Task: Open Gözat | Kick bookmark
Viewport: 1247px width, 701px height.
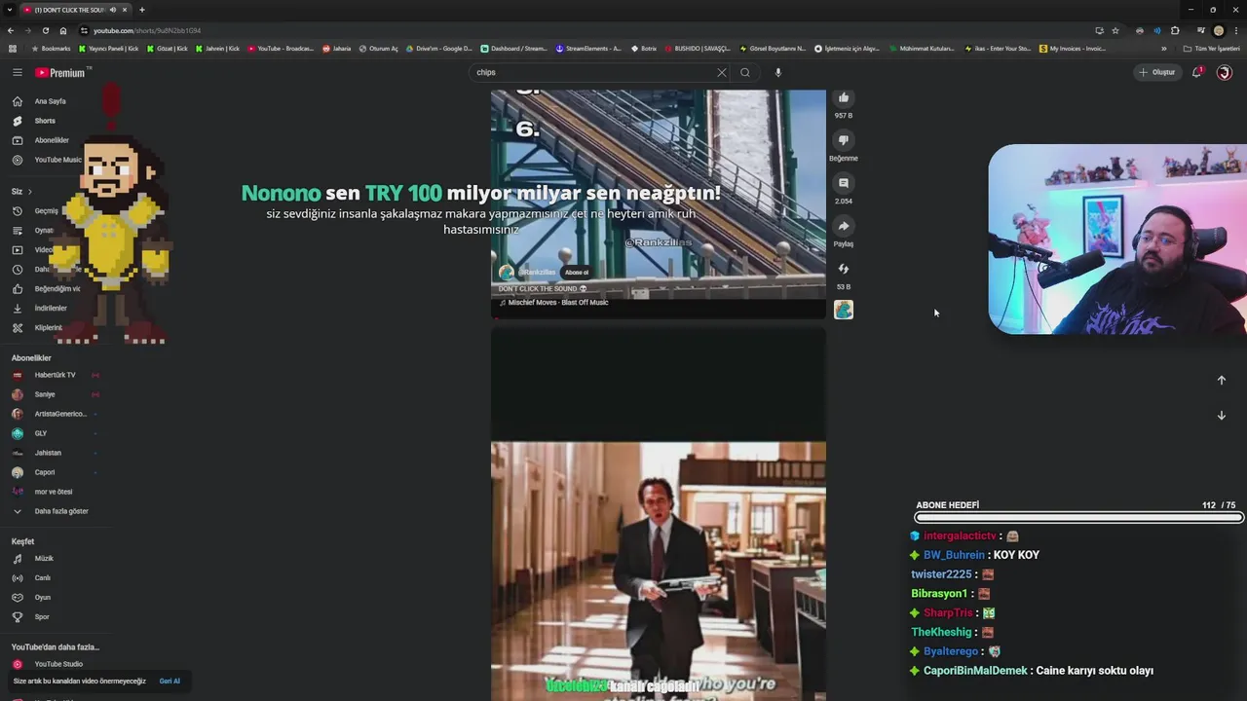Action: pos(167,48)
